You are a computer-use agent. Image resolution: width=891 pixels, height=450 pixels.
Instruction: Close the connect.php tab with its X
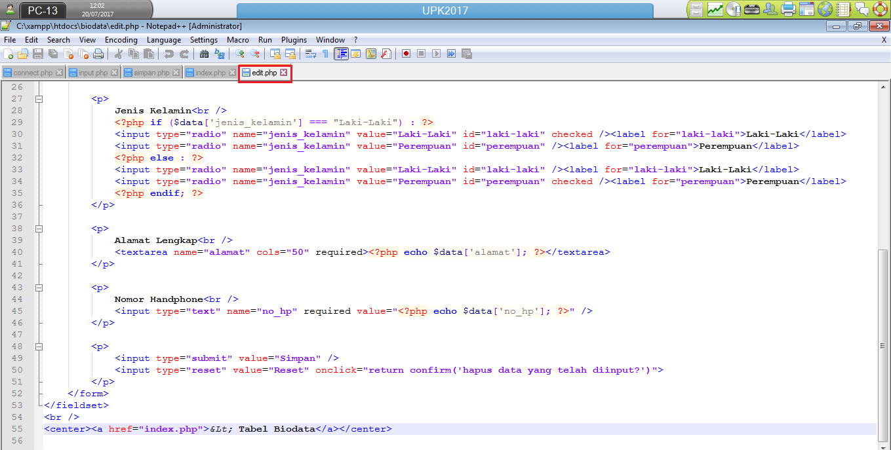click(59, 73)
